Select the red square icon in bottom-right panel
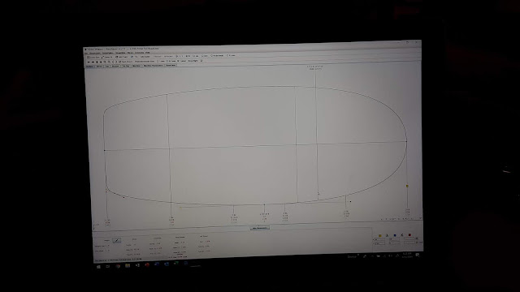The width and height of the screenshot is (520, 292). tap(409, 234)
